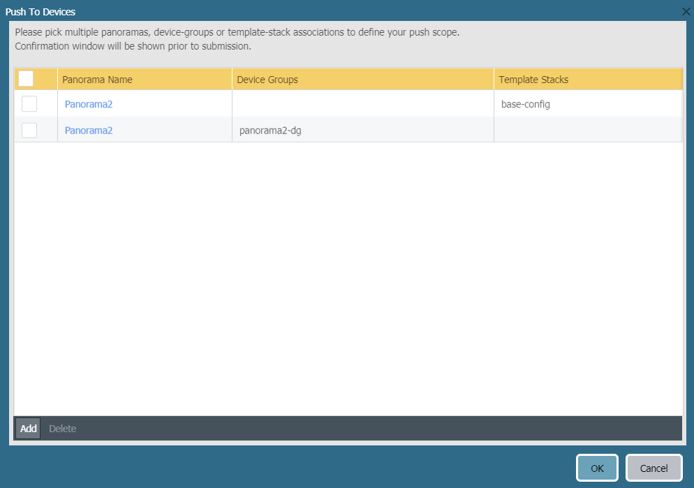Screen dimensions: 694x488
Task: Click the Add button
Action: tap(29, 428)
